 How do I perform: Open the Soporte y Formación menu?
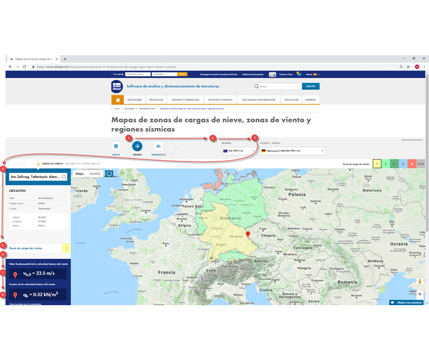(x=185, y=100)
